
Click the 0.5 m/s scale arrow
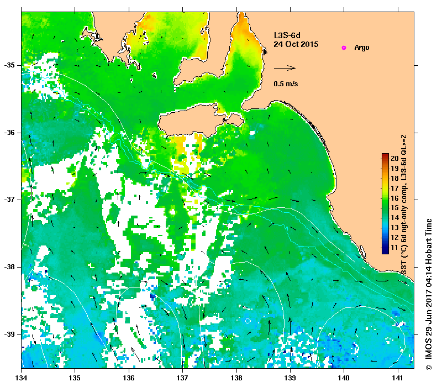(285, 68)
